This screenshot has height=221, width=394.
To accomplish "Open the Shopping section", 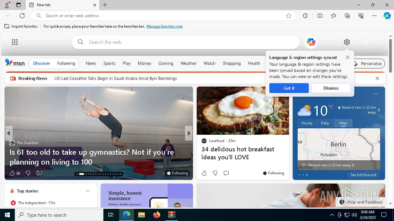I will pyautogui.click(x=231, y=63).
